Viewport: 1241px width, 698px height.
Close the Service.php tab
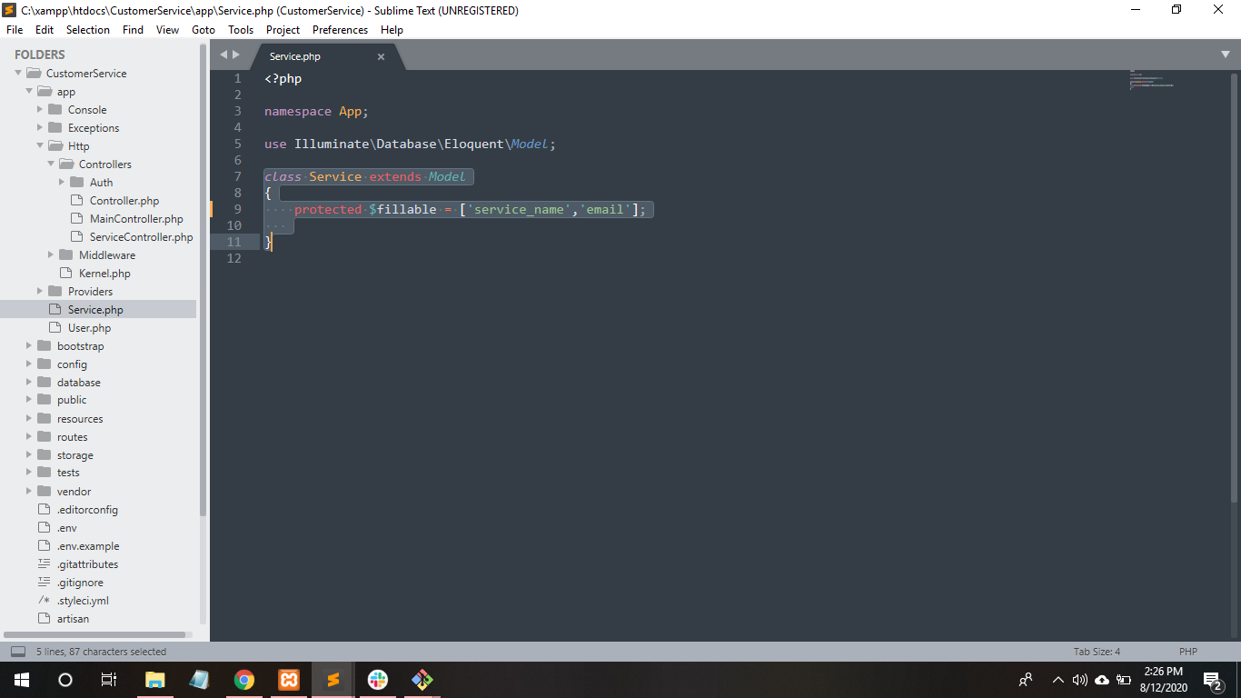click(381, 56)
